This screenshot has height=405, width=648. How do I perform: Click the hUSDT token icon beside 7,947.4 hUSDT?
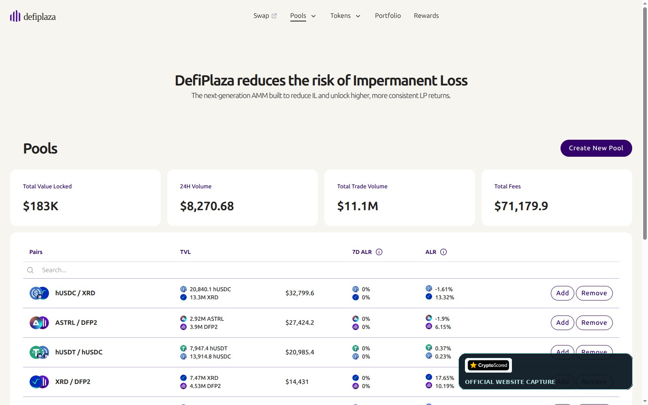point(183,348)
